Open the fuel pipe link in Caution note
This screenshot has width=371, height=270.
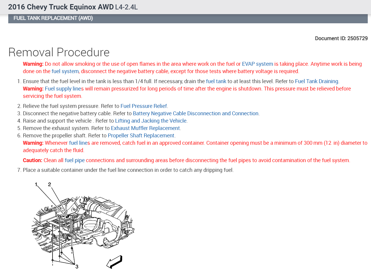coord(75,160)
